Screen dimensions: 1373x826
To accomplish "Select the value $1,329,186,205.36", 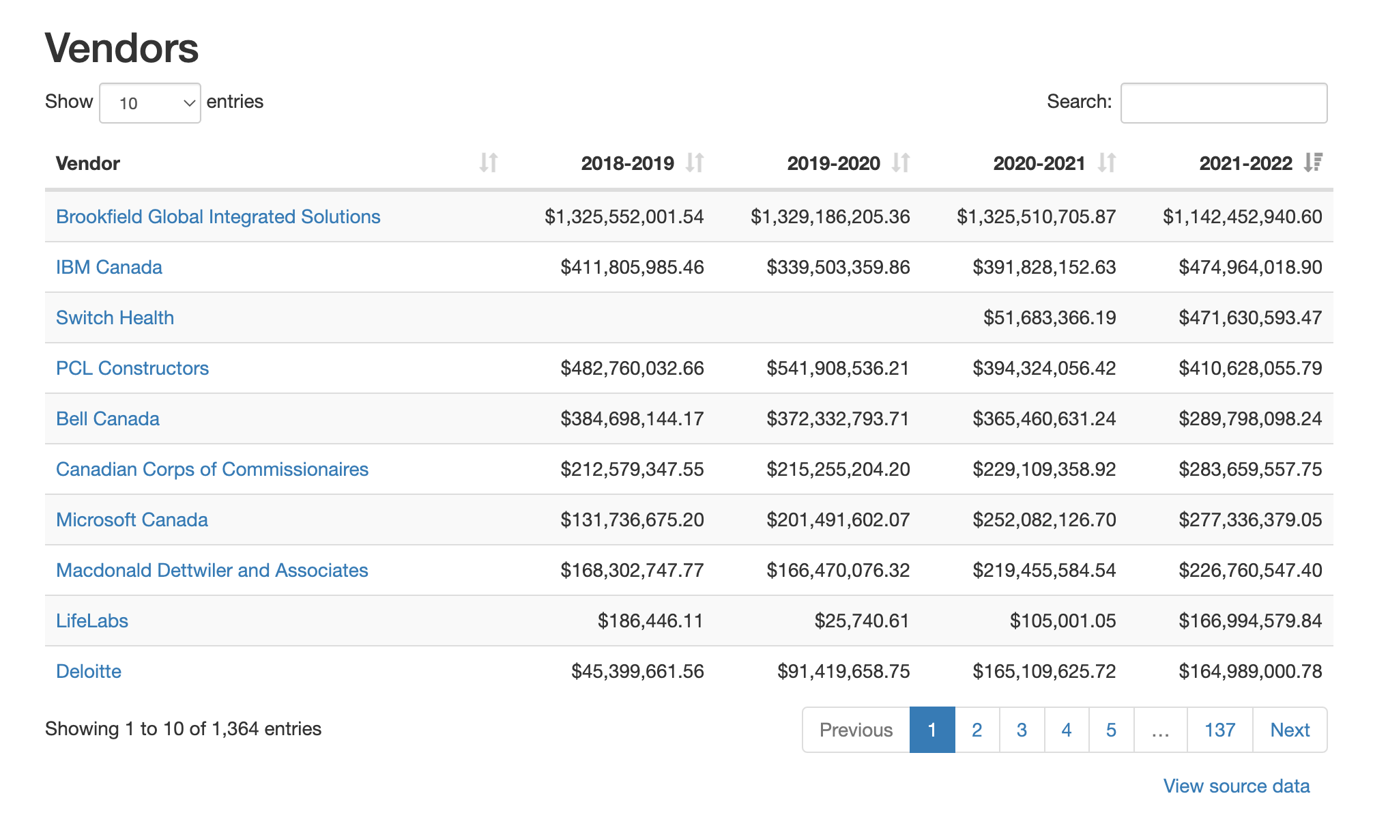I will 830,216.
